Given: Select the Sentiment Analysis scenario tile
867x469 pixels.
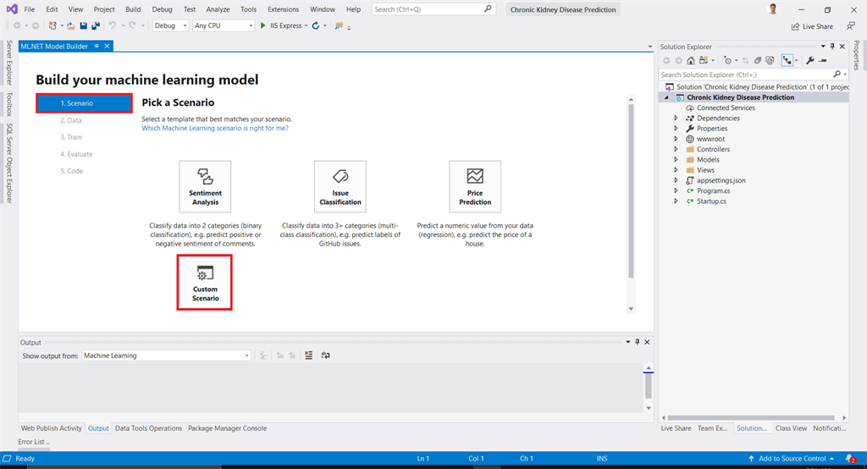Looking at the screenshot, I should (x=205, y=186).
